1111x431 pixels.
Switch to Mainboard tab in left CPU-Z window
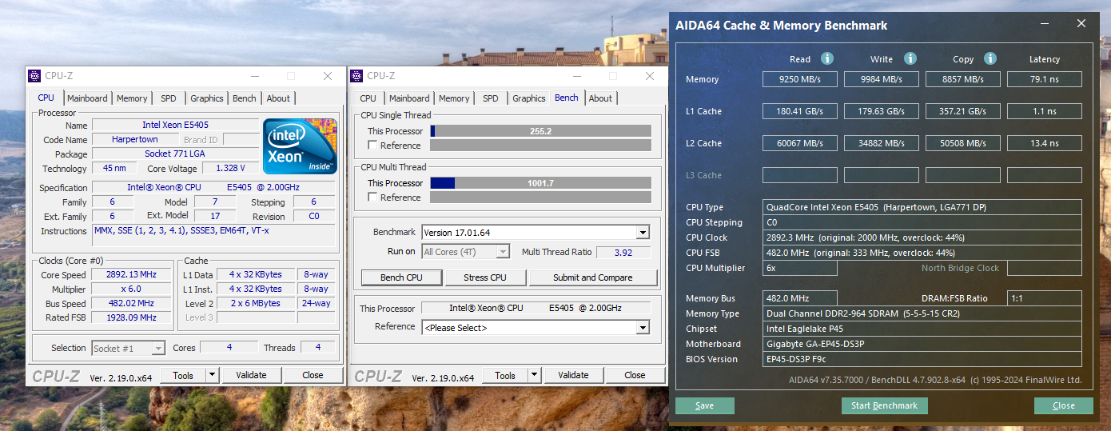87,98
